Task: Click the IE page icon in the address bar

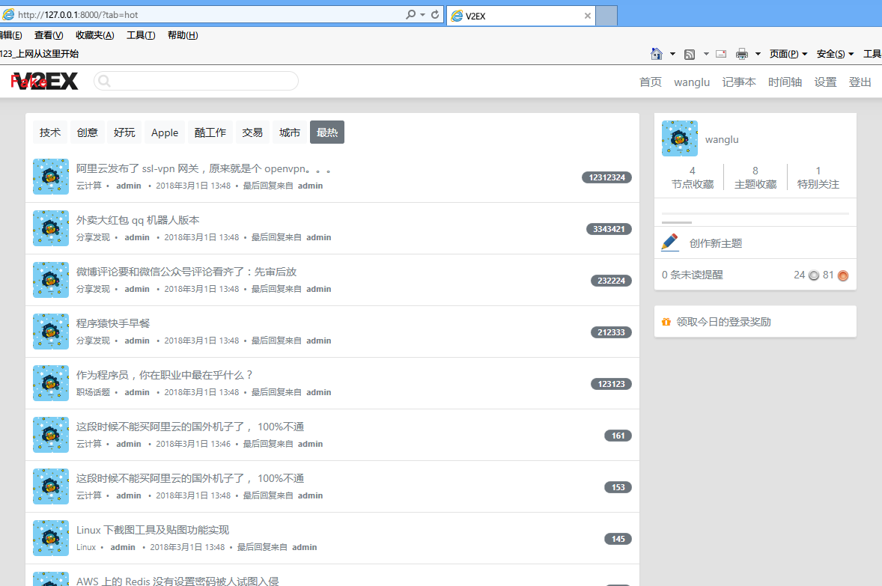Action: tap(8, 15)
